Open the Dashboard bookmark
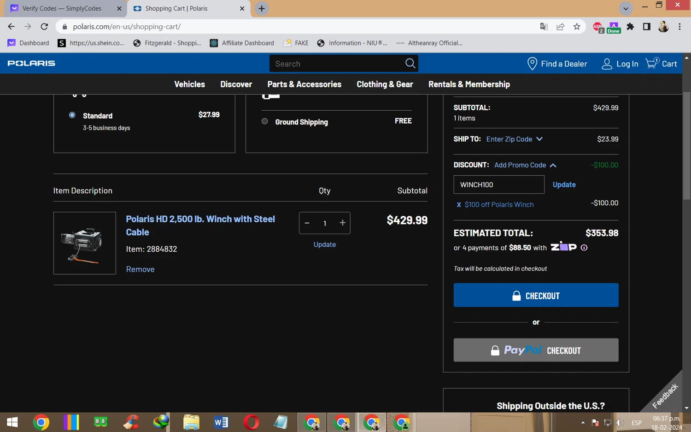The height and width of the screenshot is (432, 691). click(x=28, y=43)
